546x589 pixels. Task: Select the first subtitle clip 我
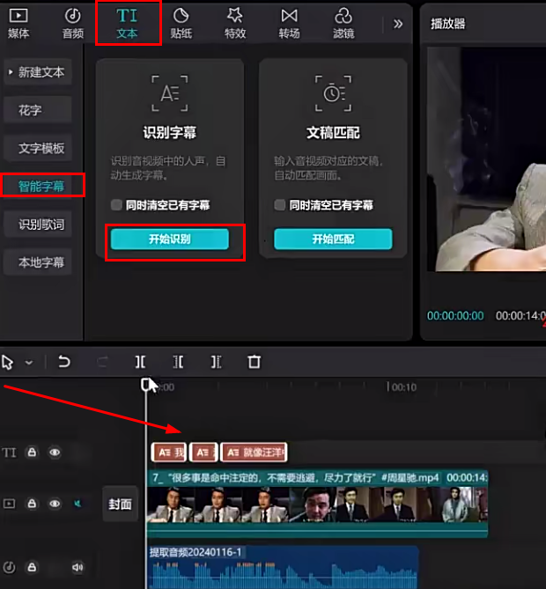tap(169, 453)
